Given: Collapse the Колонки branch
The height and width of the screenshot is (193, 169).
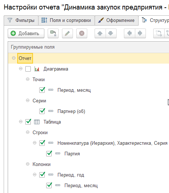Looking at the screenshot, I should click(27, 164).
